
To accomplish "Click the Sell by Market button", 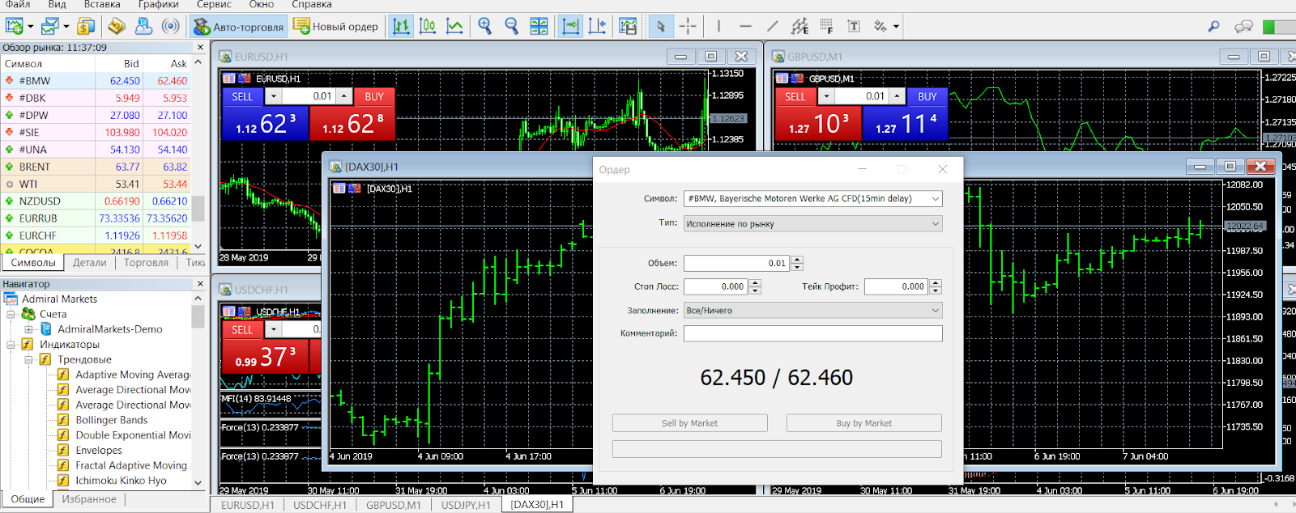I will (689, 423).
